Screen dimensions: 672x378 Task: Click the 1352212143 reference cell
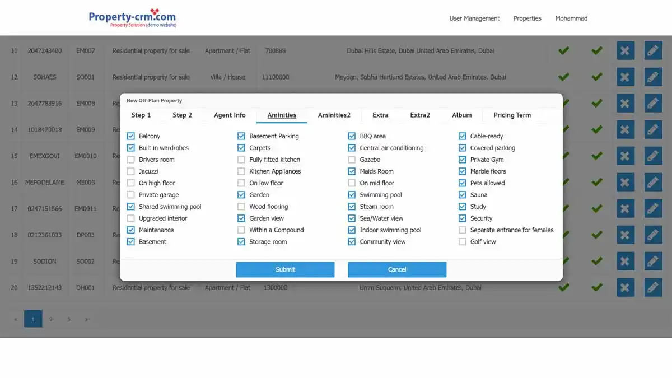point(45,287)
